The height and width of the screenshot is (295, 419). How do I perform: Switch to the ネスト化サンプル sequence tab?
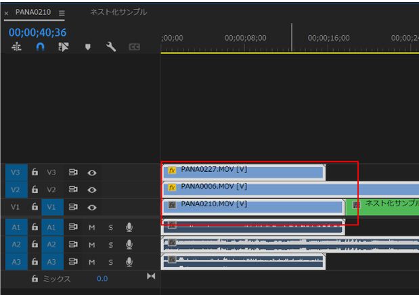click(x=118, y=12)
